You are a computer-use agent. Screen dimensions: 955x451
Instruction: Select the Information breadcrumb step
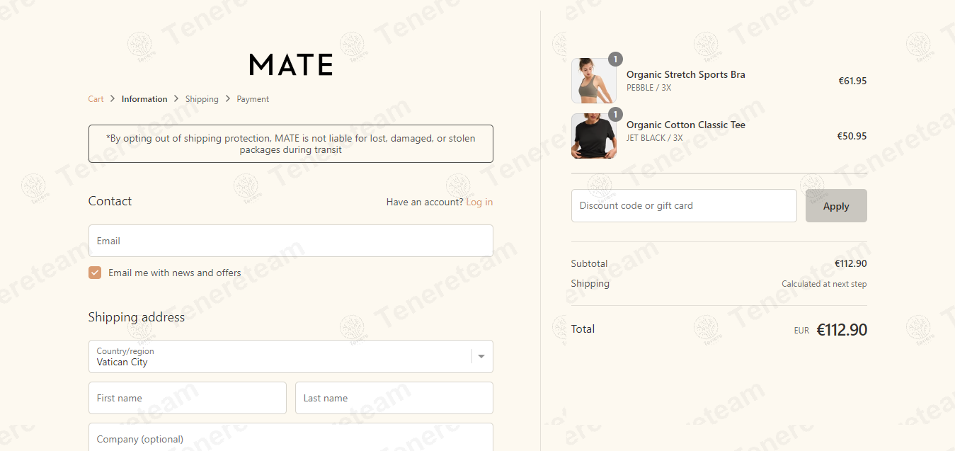[144, 99]
